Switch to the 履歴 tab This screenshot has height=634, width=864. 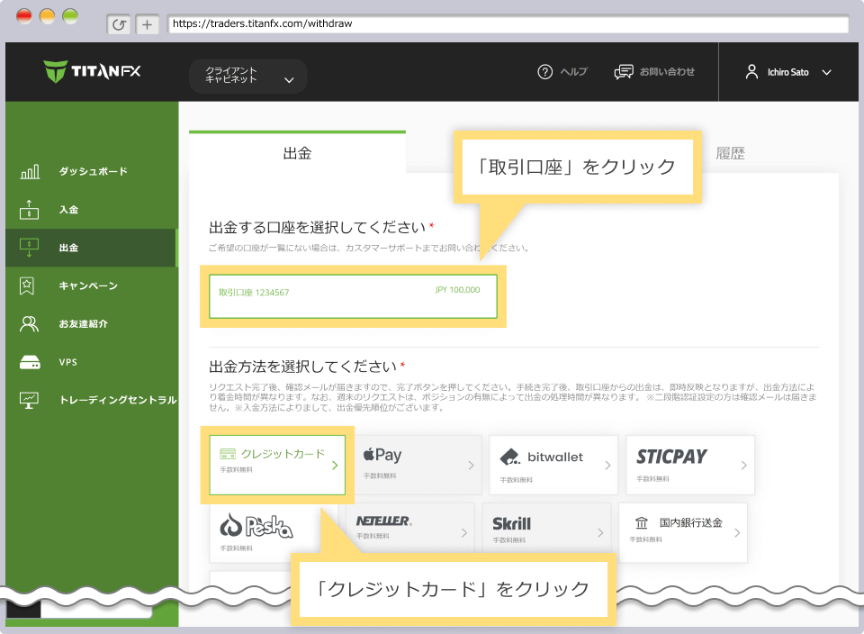pyautogui.click(x=731, y=154)
